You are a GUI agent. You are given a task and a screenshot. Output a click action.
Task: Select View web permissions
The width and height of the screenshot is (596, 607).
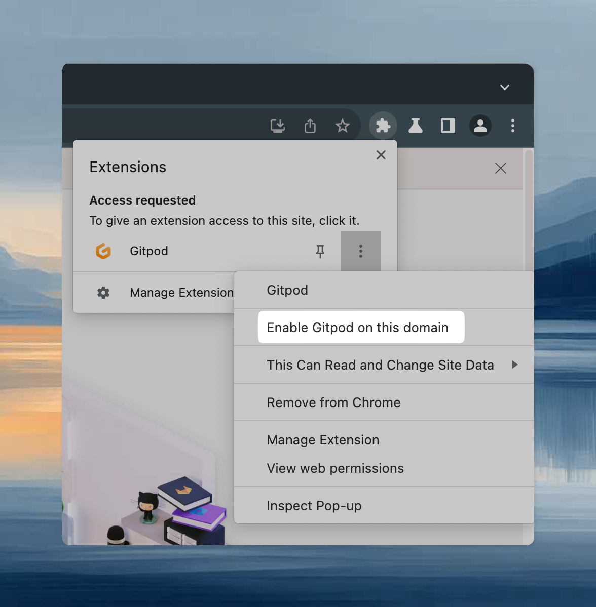(x=335, y=468)
